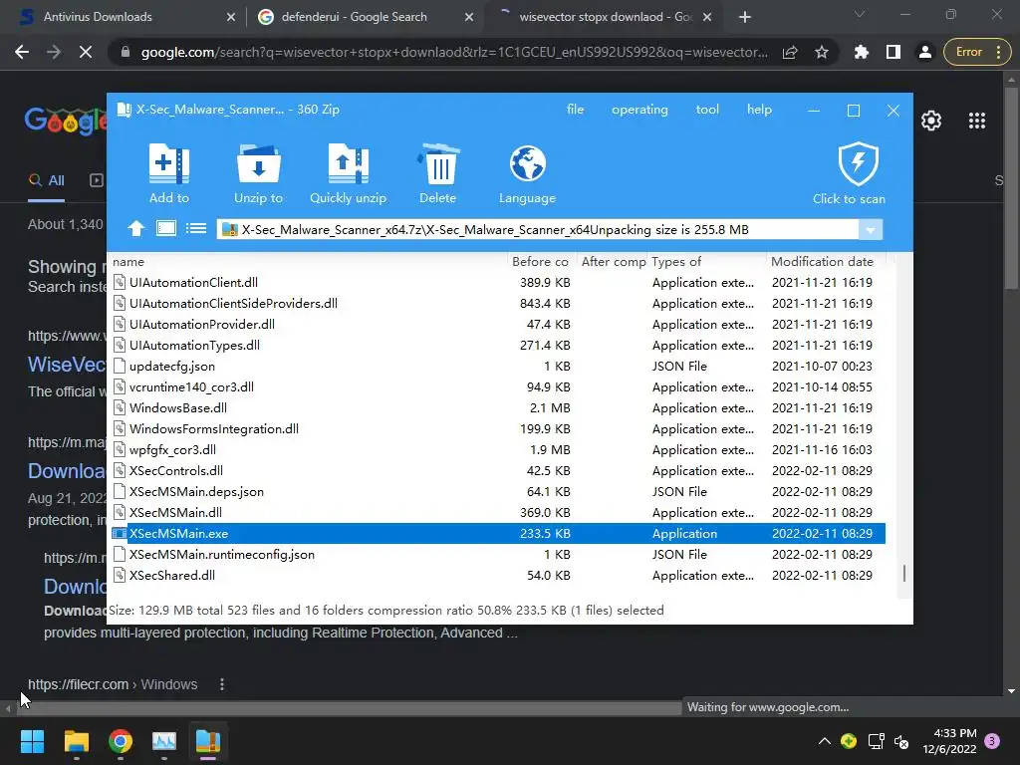Switch to list detail view in 360 Zip
This screenshot has width=1020, height=765.
pos(196,228)
